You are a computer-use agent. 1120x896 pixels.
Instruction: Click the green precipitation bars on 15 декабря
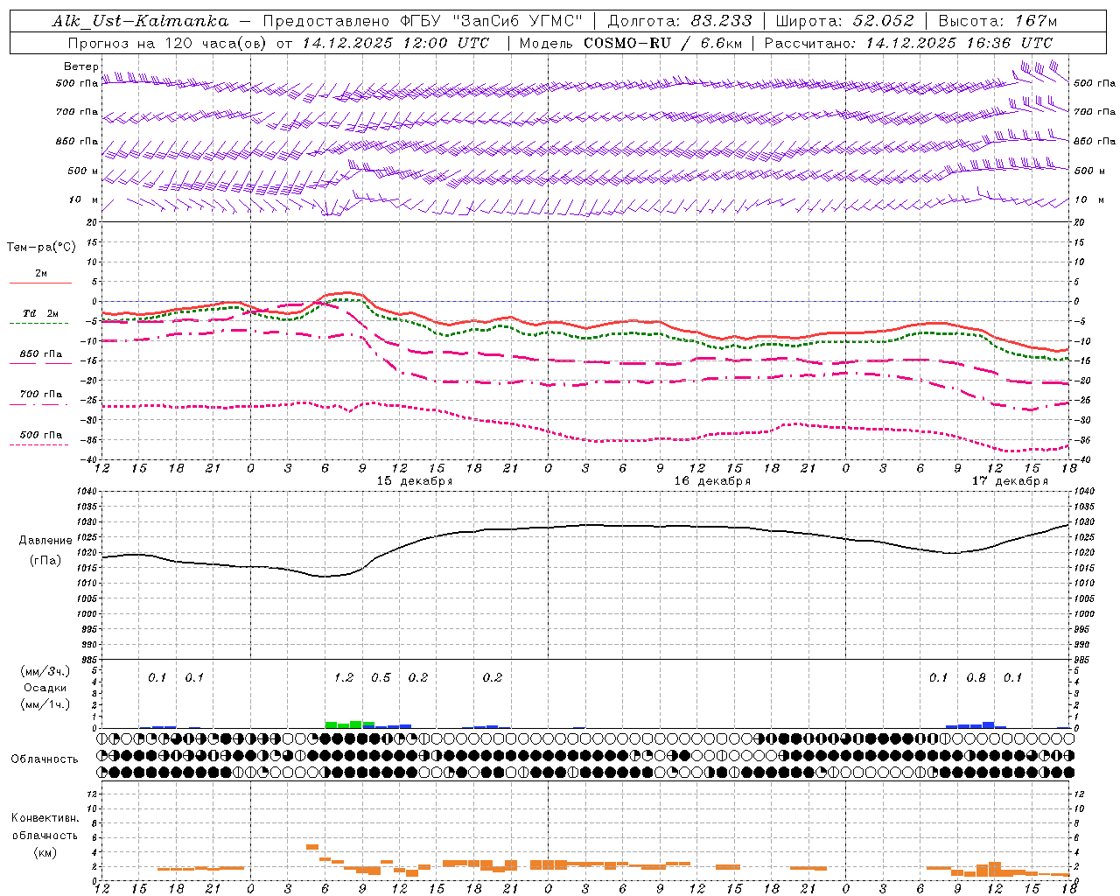[x=350, y=724]
